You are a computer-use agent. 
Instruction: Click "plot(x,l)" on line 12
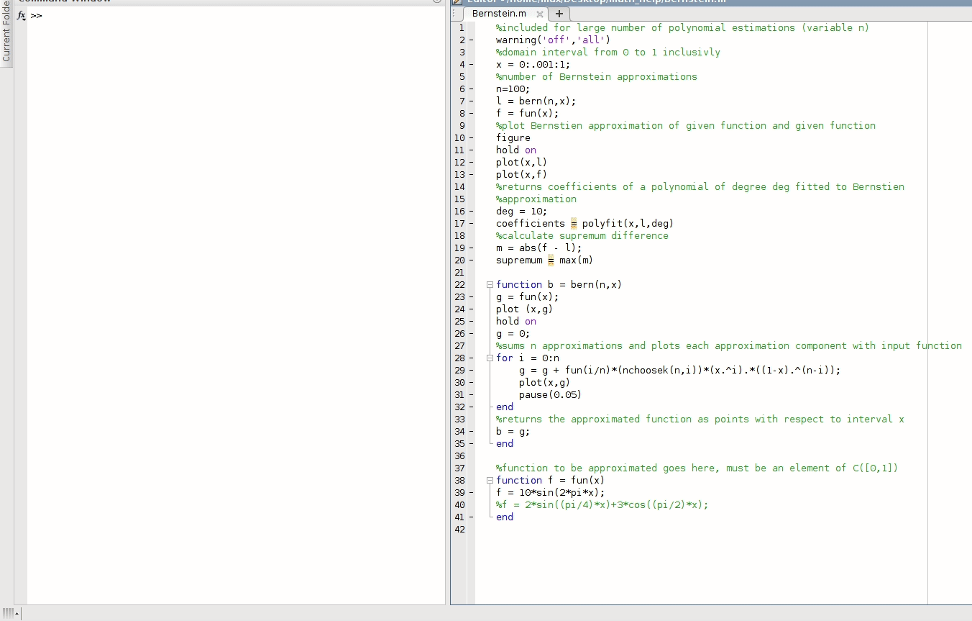521,162
